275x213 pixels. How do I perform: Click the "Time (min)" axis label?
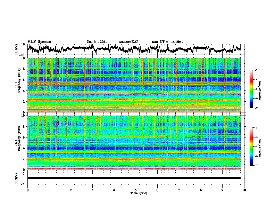(139, 193)
